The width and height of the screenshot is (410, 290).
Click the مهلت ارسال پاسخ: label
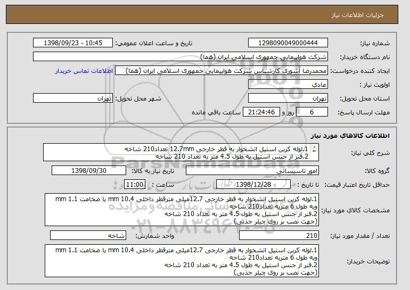coord(364,112)
